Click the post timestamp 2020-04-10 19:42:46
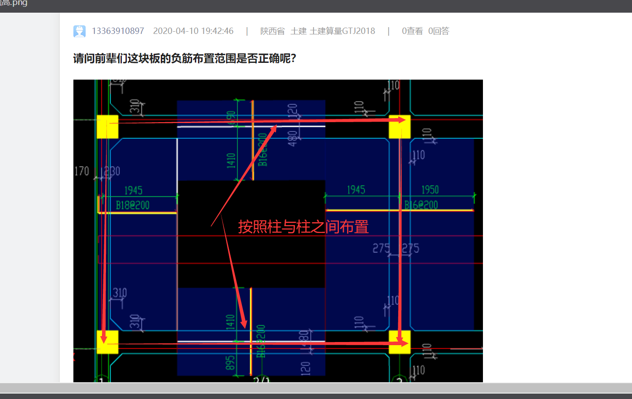The height and width of the screenshot is (399, 632). click(x=193, y=31)
